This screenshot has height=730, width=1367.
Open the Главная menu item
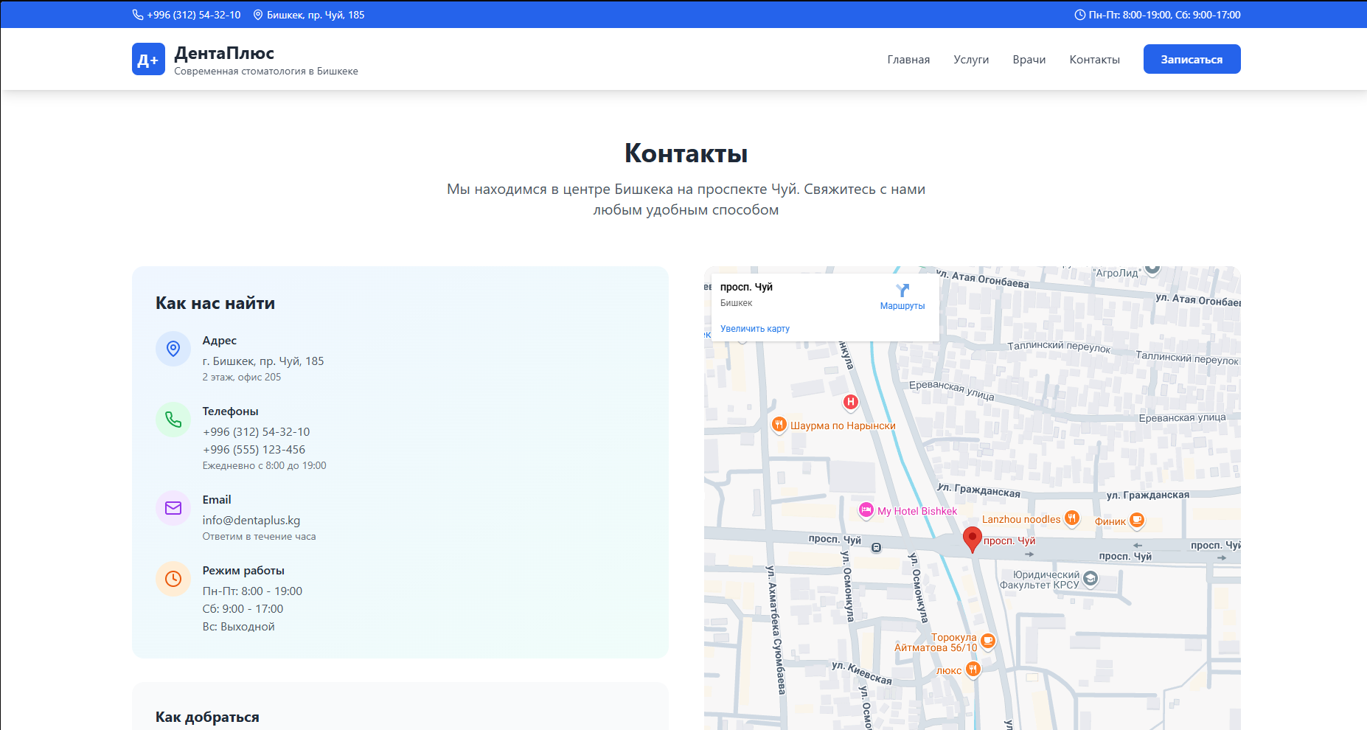point(908,60)
